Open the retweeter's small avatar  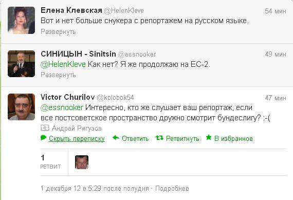[x=82, y=162]
